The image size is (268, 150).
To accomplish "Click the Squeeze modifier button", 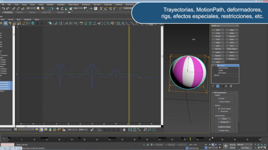I will [232, 36].
